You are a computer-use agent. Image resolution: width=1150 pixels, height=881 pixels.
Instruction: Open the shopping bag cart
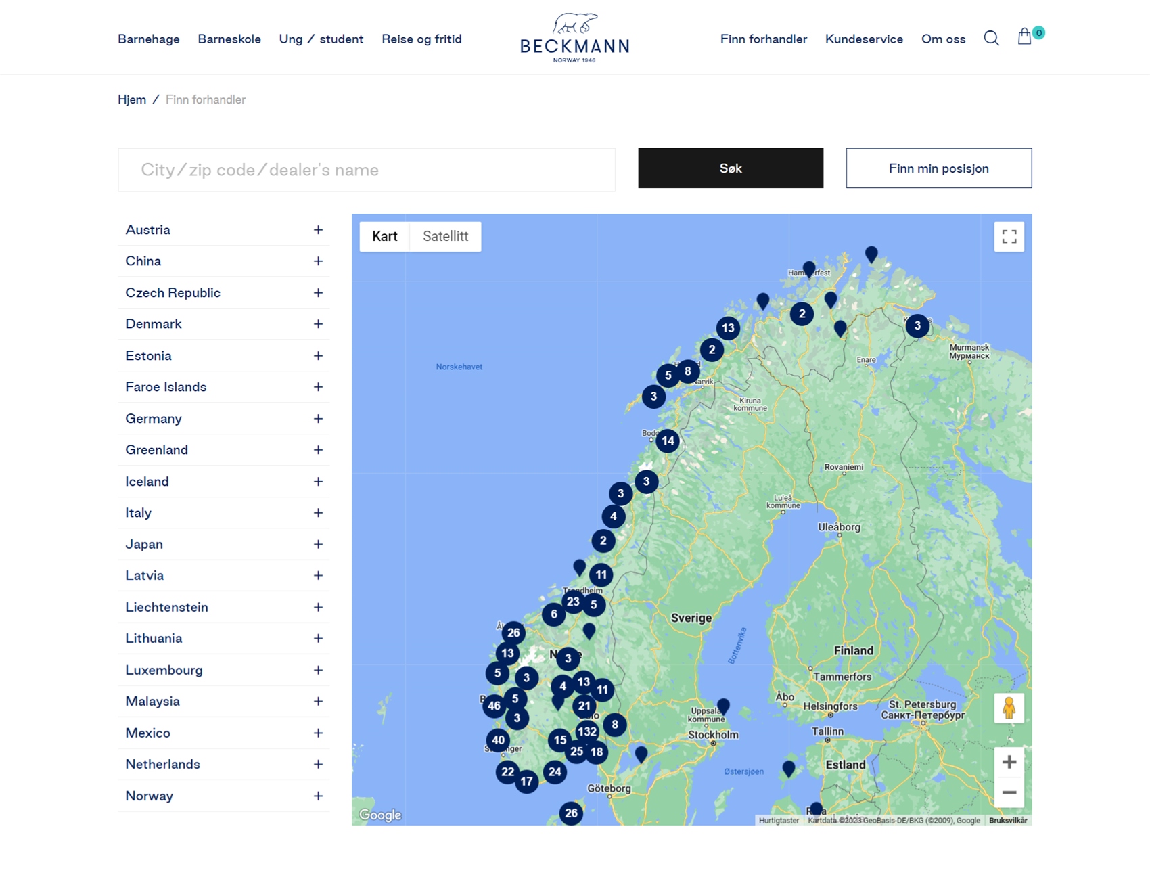(1024, 37)
